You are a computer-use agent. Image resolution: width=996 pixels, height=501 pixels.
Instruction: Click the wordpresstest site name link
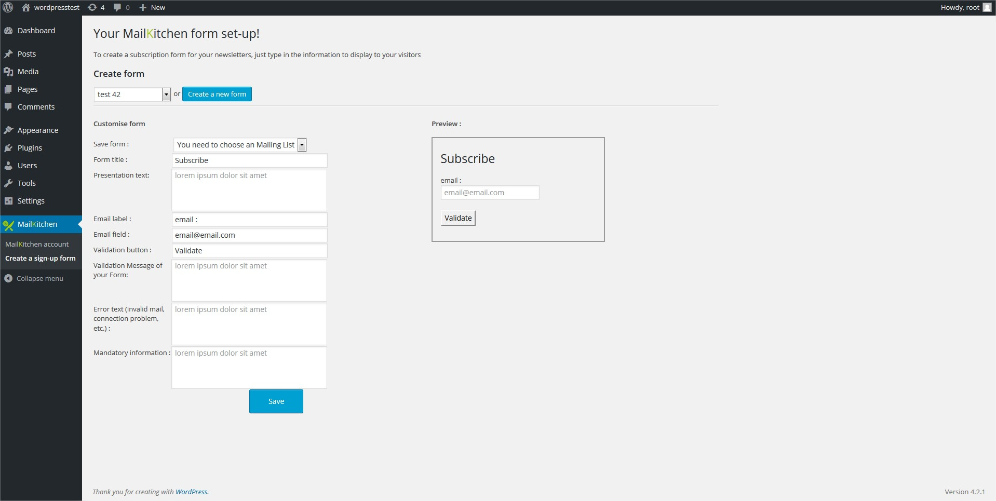[57, 7]
